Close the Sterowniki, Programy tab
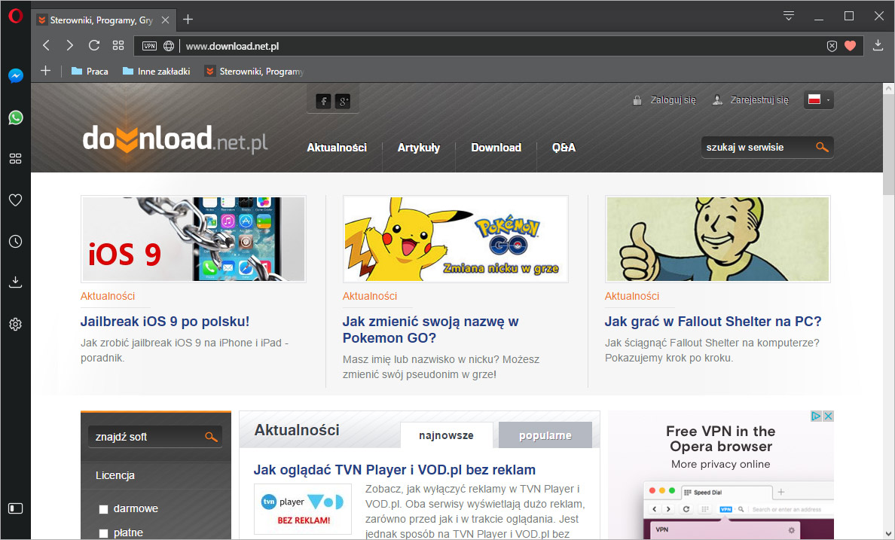 tap(165, 20)
